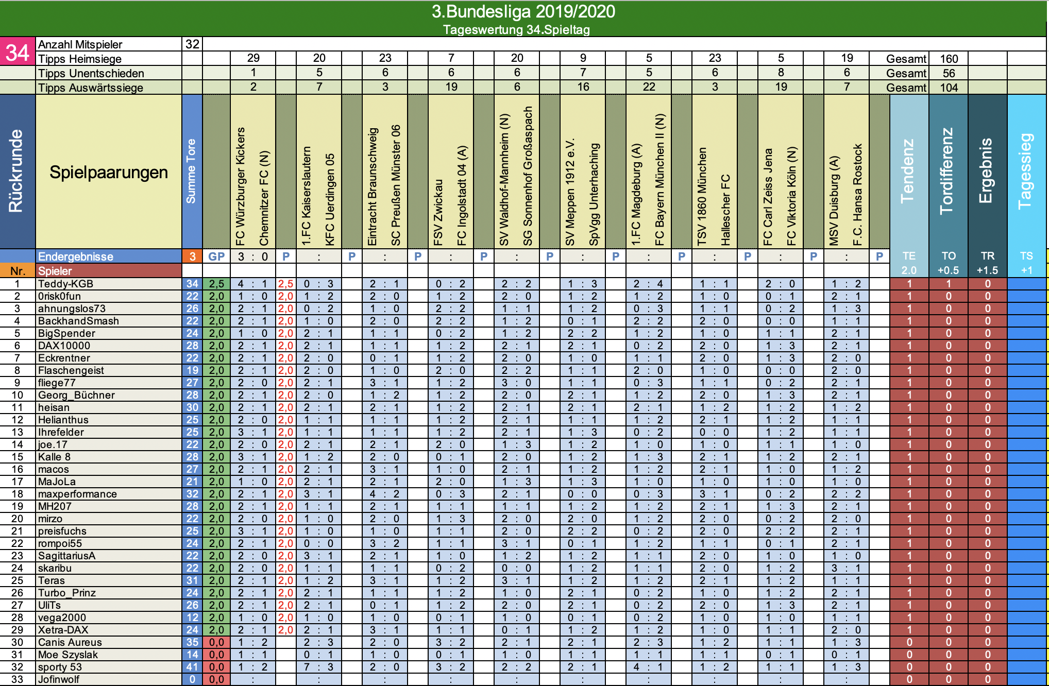This screenshot has width=1049, height=686.
Task: Select the 'Ergebnis' column header
Action: click(x=987, y=171)
